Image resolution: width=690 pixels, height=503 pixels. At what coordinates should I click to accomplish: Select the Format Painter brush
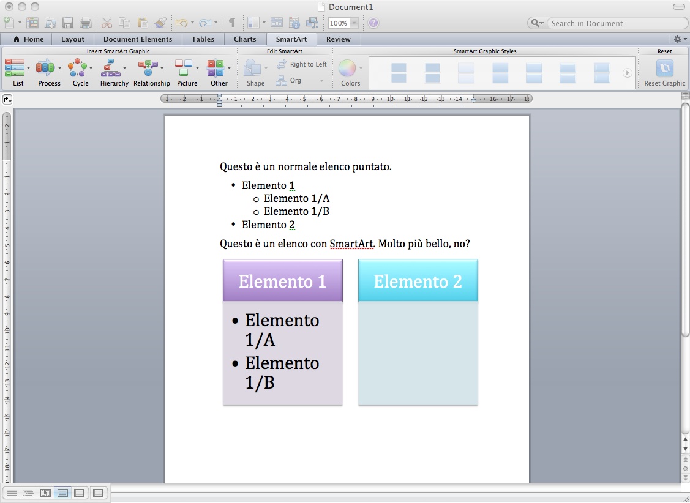[x=160, y=23]
